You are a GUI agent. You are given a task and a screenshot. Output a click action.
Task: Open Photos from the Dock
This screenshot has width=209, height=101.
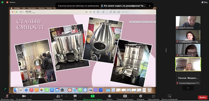[x=42, y=90]
